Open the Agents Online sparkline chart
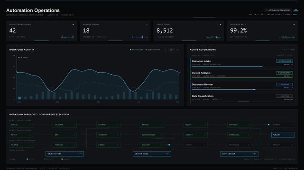This screenshot has width=304, height=170. (x=140, y=37)
